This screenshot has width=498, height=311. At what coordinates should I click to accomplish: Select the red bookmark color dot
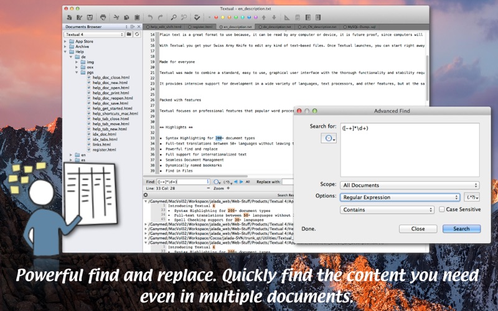click(216, 17)
